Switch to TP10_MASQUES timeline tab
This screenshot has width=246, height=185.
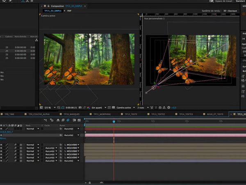[71, 114]
